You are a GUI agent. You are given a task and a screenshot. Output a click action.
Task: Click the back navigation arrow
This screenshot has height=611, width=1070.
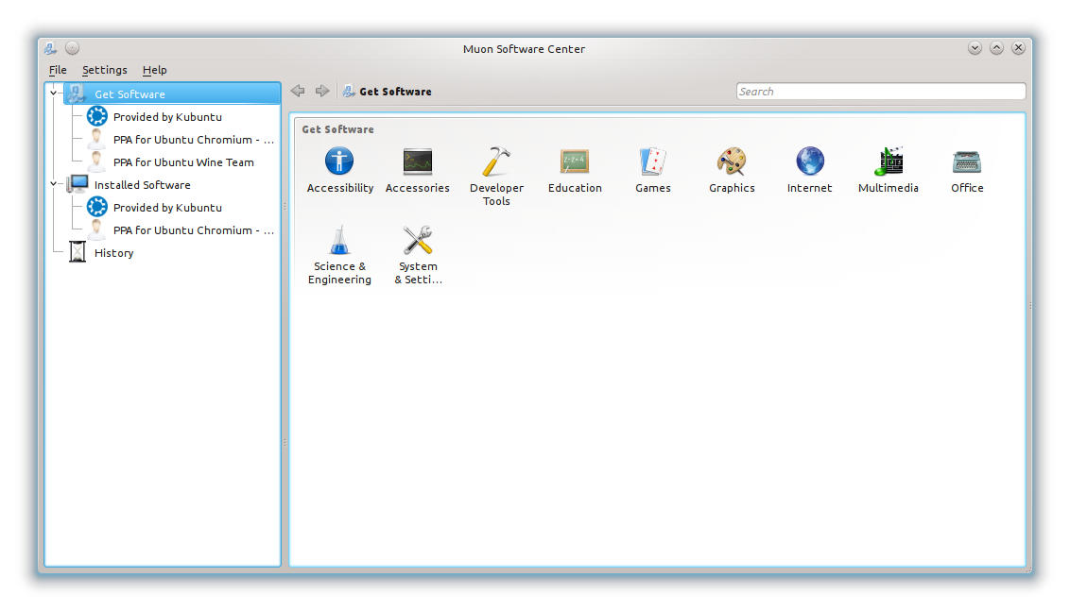pyautogui.click(x=298, y=91)
